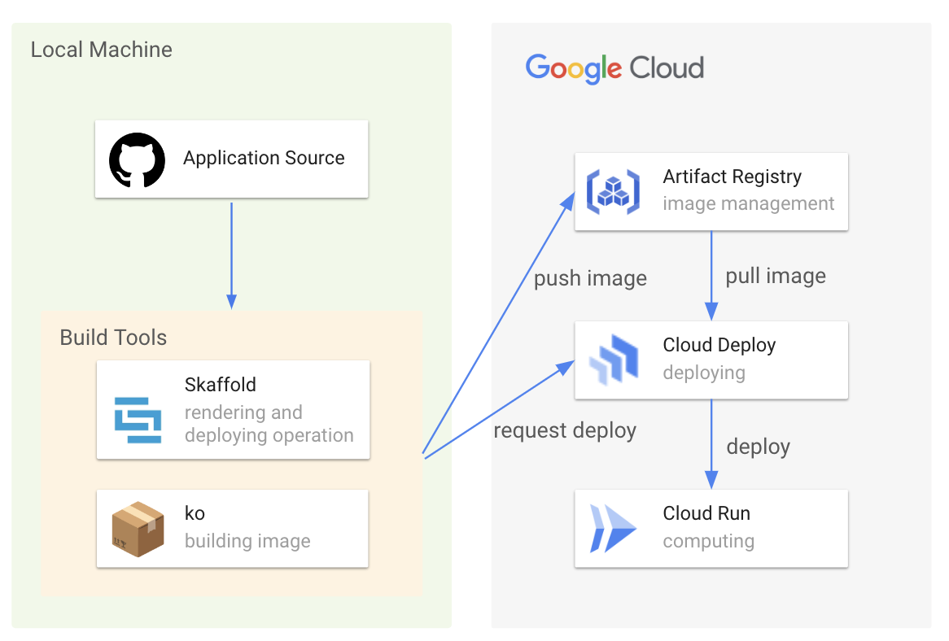Click the "deploy" label above Cloud Run
Screen dimensions: 949x641
pos(759,447)
